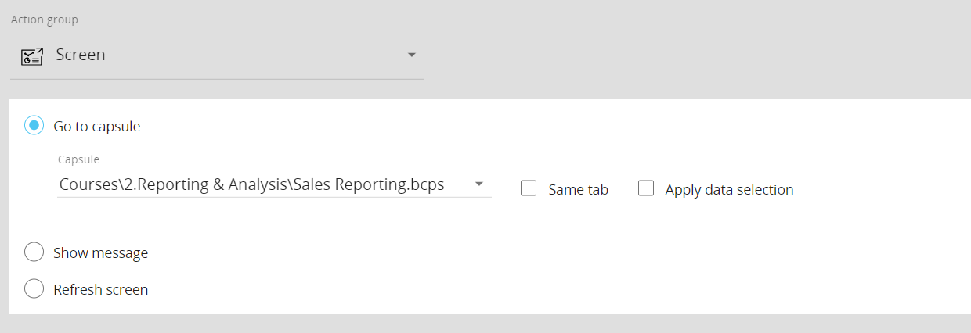Tick the Apply data selection checkbox

[646, 188]
